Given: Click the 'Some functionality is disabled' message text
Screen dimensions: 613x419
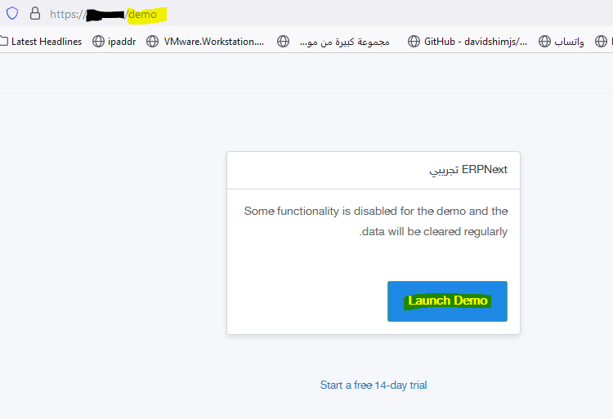Looking at the screenshot, I should click(x=376, y=221).
